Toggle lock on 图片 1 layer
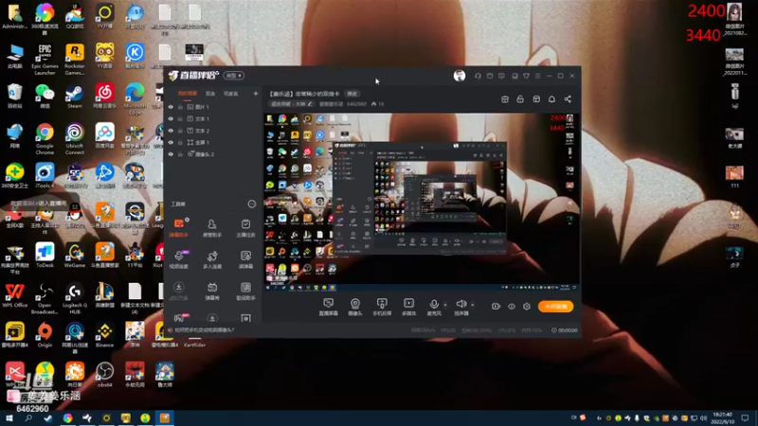Viewport: 758px width, 426px height. tap(180, 107)
